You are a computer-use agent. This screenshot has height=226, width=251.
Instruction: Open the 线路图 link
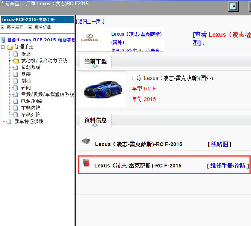coord(219,144)
